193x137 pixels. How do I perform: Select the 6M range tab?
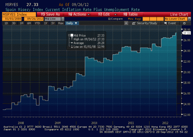click(x=29, y=23)
